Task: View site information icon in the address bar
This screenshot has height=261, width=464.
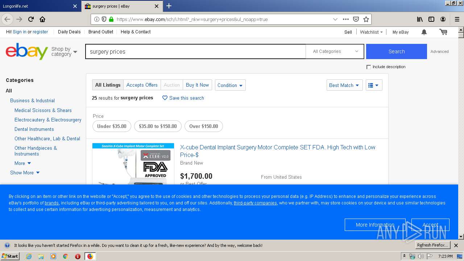Action: 97,19
